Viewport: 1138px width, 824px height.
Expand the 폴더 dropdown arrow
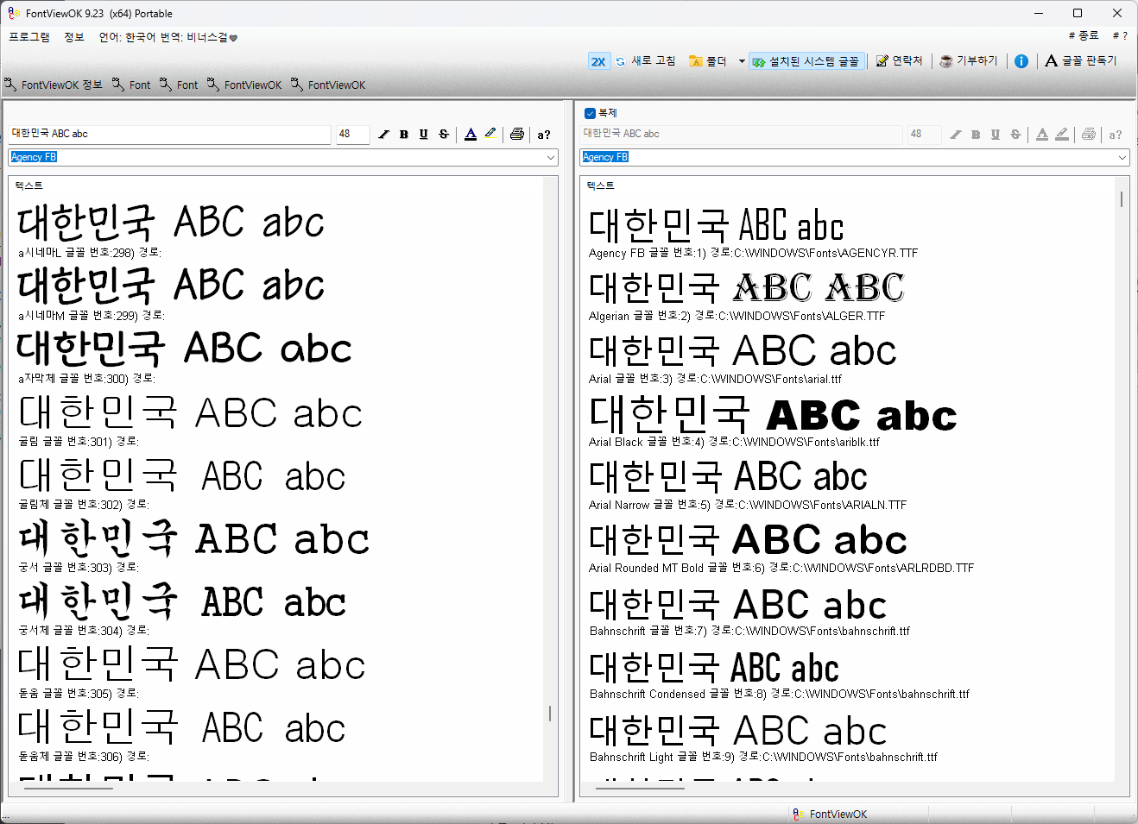pos(742,61)
